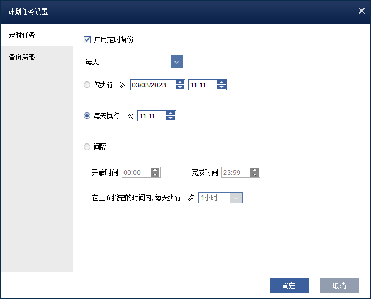Switch to the 定时任务 tab

point(22,35)
